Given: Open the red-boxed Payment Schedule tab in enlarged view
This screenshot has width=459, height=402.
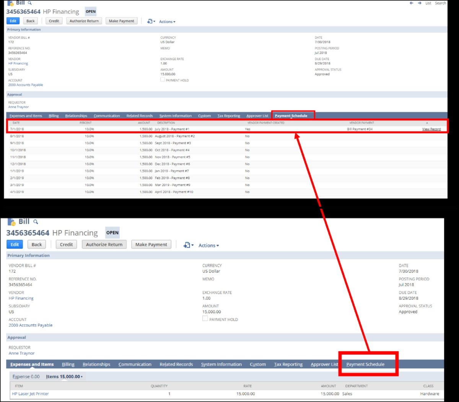Looking at the screenshot, I should pos(365,365).
